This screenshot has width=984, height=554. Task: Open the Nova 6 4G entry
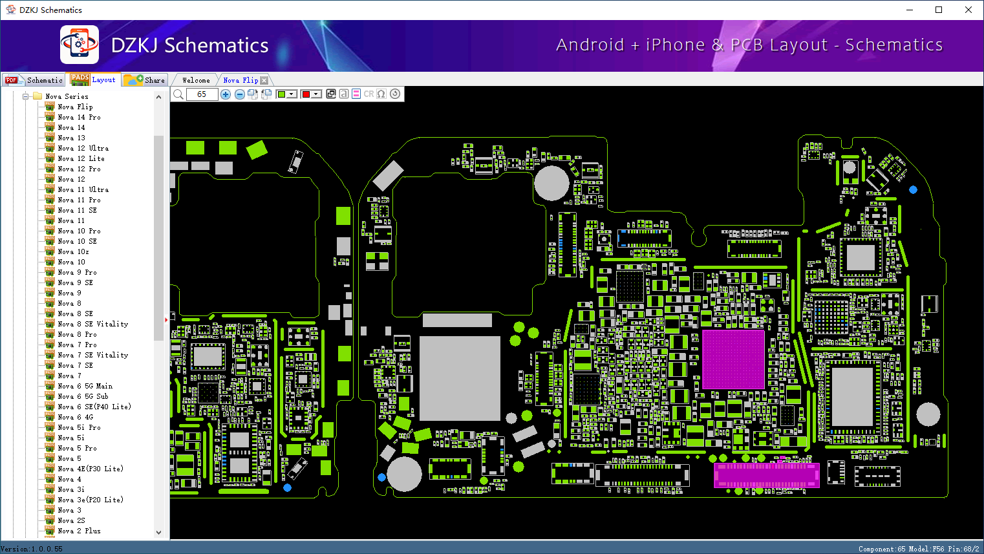click(75, 417)
